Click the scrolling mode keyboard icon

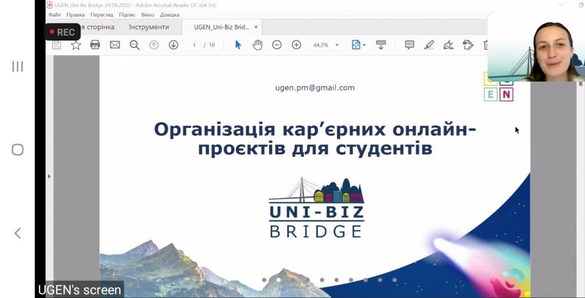381,45
